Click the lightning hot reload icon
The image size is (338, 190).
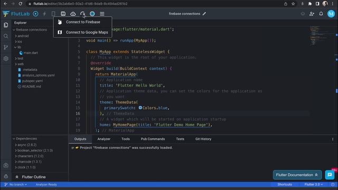pyautogui.click(x=44, y=14)
